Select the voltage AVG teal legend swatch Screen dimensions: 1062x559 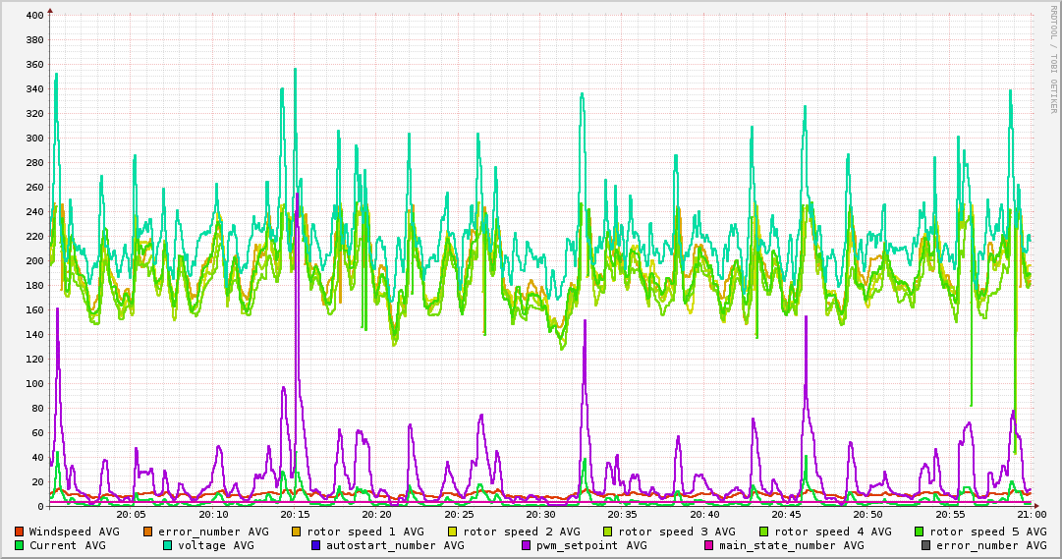point(168,545)
